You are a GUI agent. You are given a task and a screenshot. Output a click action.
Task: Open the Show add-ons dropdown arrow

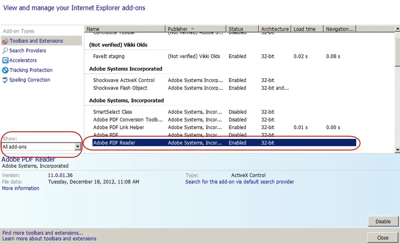tap(78, 146)
